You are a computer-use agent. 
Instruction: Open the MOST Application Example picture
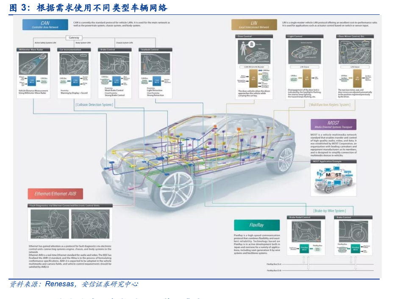point(333,180)
